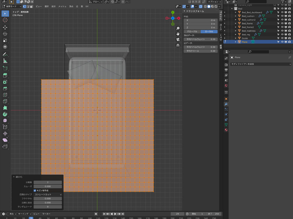The height and width of the screenshot is (219, 293).
Task: Open the メッシュ menu
Action: [x=62, y=7]
